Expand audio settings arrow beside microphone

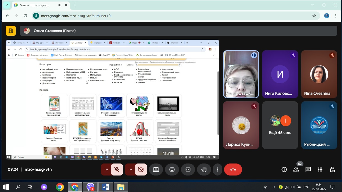(x=106, y=169)
